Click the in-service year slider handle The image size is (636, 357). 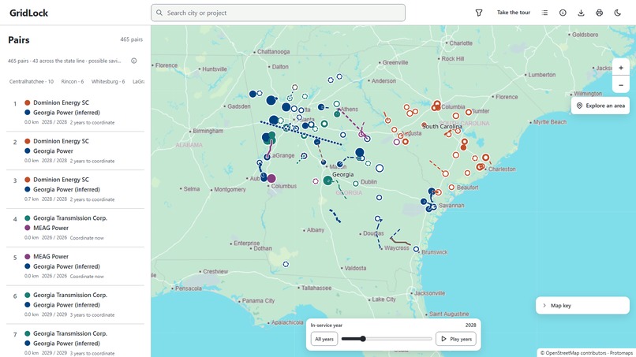coord(363,339)
